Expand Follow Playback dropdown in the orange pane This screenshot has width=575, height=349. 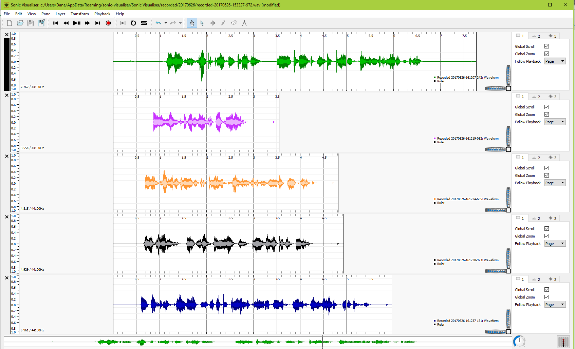coord(555,183)
